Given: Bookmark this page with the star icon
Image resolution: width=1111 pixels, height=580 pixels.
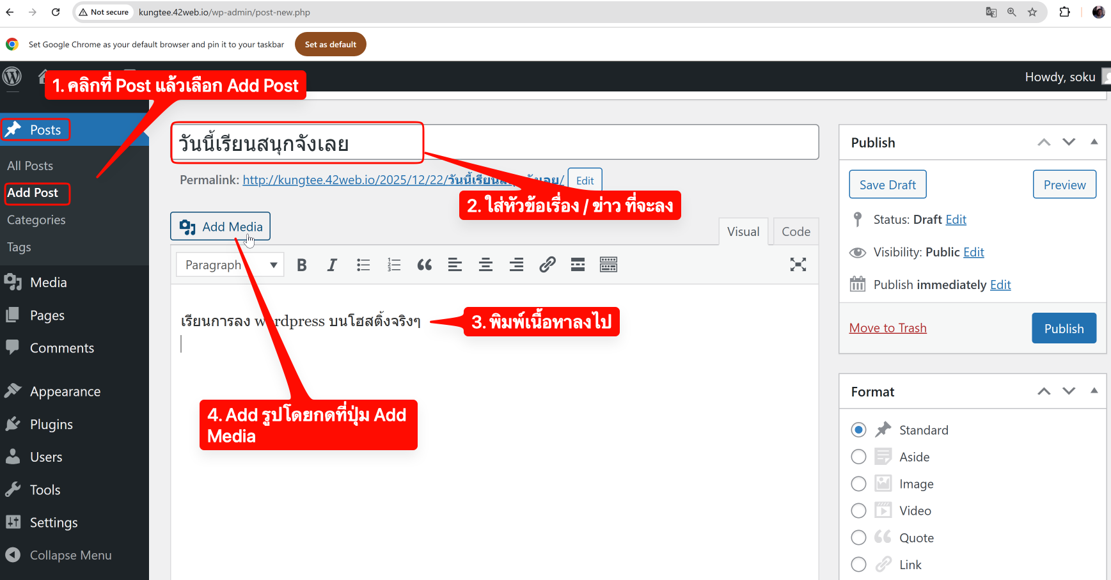Looking at the screenshot, I should pos(1032,12).
